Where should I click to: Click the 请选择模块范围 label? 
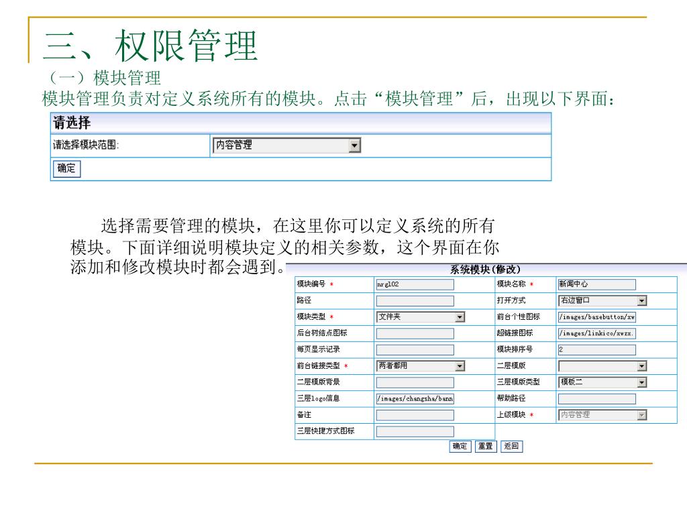point(86,145)
